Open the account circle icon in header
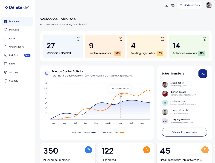Image resolution: width=215 pixels, height=163 pixels. [173, 5]
